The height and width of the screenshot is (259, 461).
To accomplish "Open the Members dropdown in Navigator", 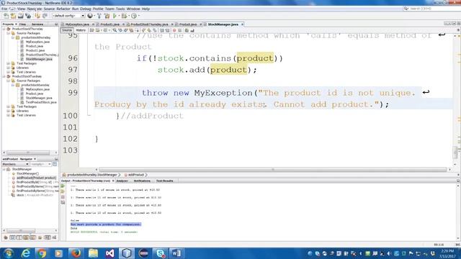I will 15,164.
